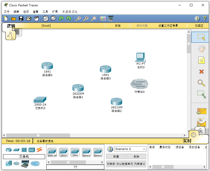This screenshot has width=210, height=171.
Task: Save the file using the Save icon
Action: (21, 19)
